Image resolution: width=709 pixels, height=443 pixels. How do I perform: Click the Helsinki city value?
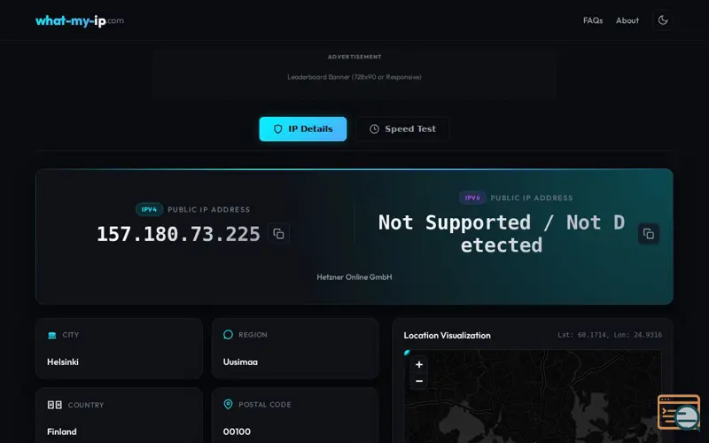point(63,362)
